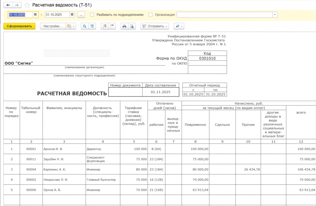The image size is (316, 206).
Task: Open print preview icon
Action: [132, 26]
